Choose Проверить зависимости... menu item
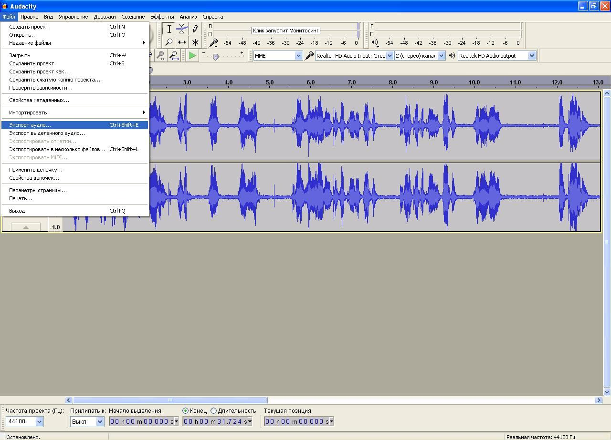Viewport: 611px width, 440px height. coord(74,88)
